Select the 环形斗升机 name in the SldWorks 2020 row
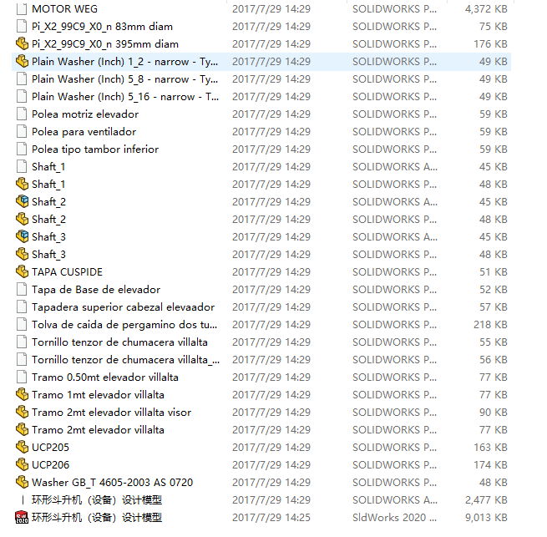 click(97, 518)
